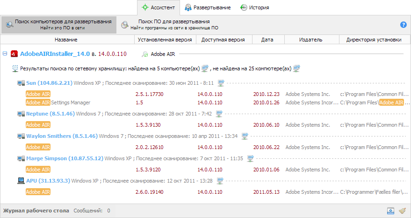Select the Ассистент tab
The width and height of the screenshot is (411, 218).
158,7
